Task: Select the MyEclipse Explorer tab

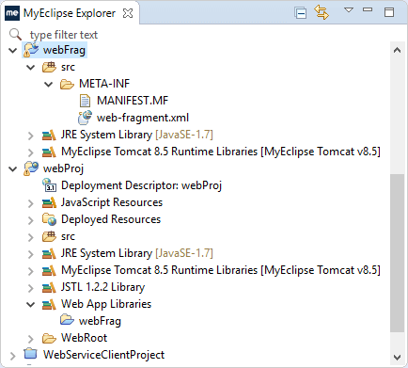Action: pyautogui.click(x=70, y=13)
